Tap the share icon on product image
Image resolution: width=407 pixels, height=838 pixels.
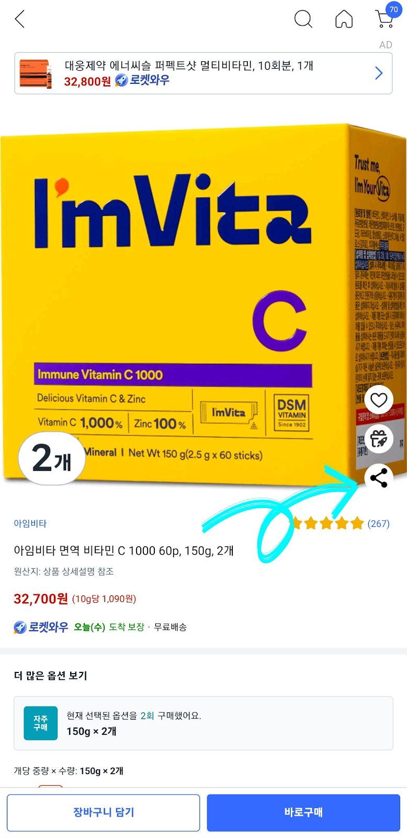379,478
